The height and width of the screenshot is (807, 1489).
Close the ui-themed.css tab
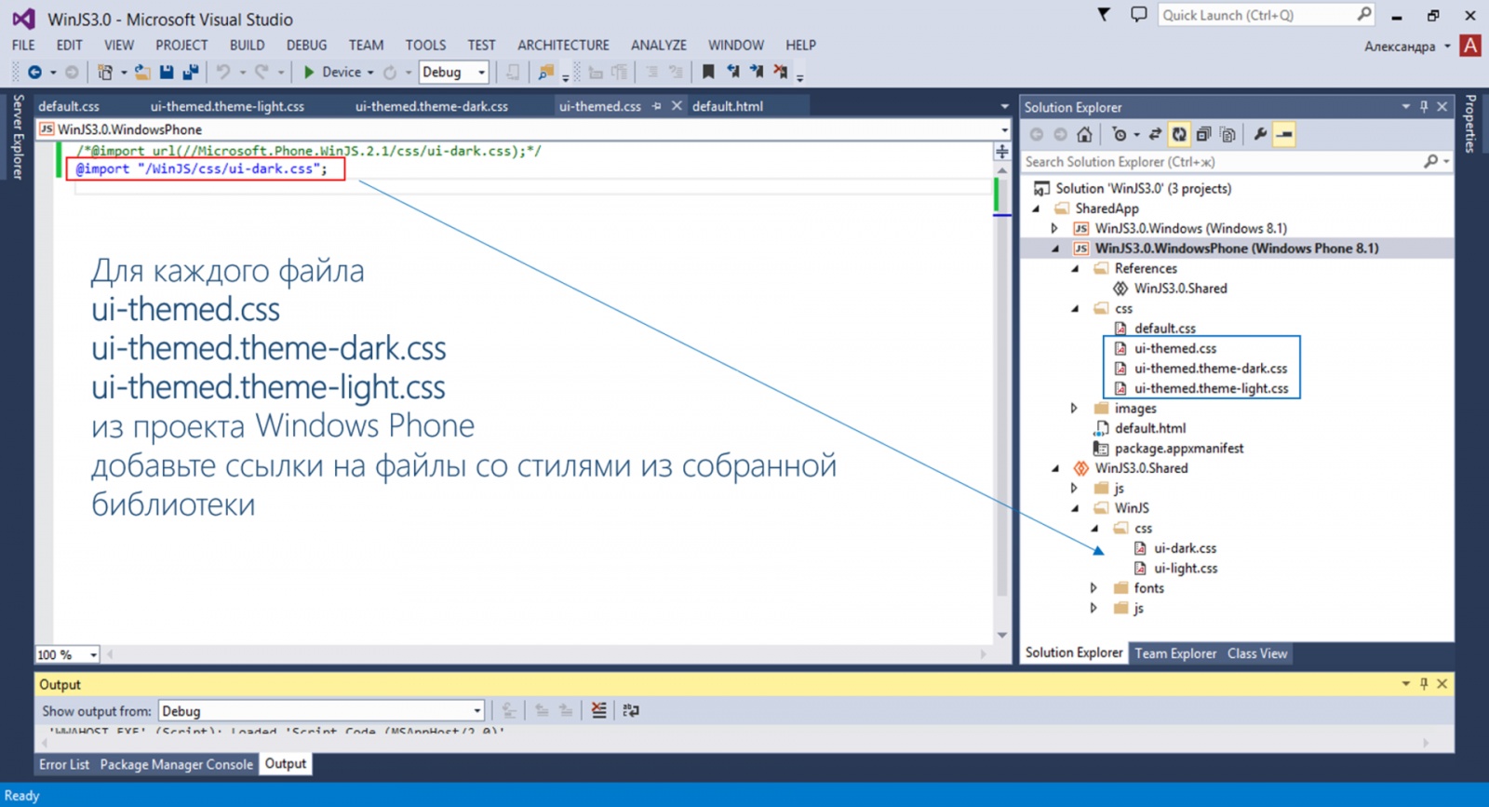[x=677, y=106]
